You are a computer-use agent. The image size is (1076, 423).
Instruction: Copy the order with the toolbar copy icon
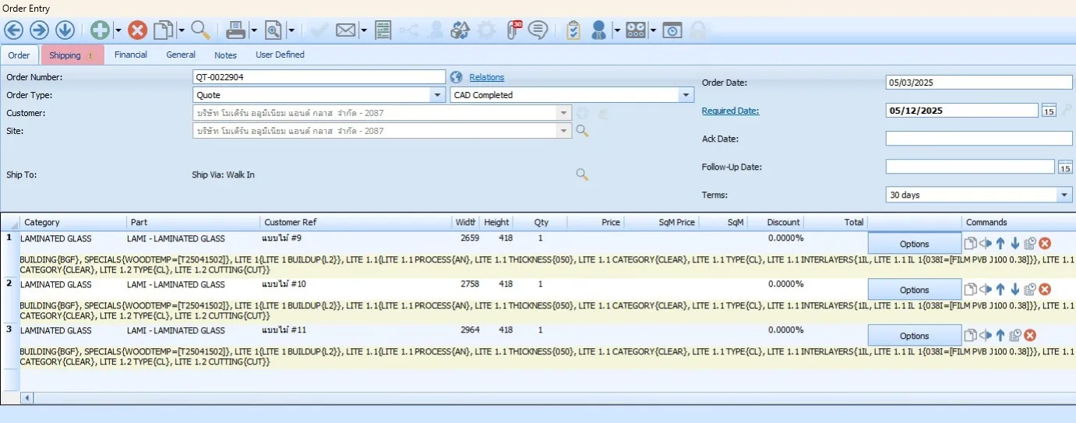164,30
